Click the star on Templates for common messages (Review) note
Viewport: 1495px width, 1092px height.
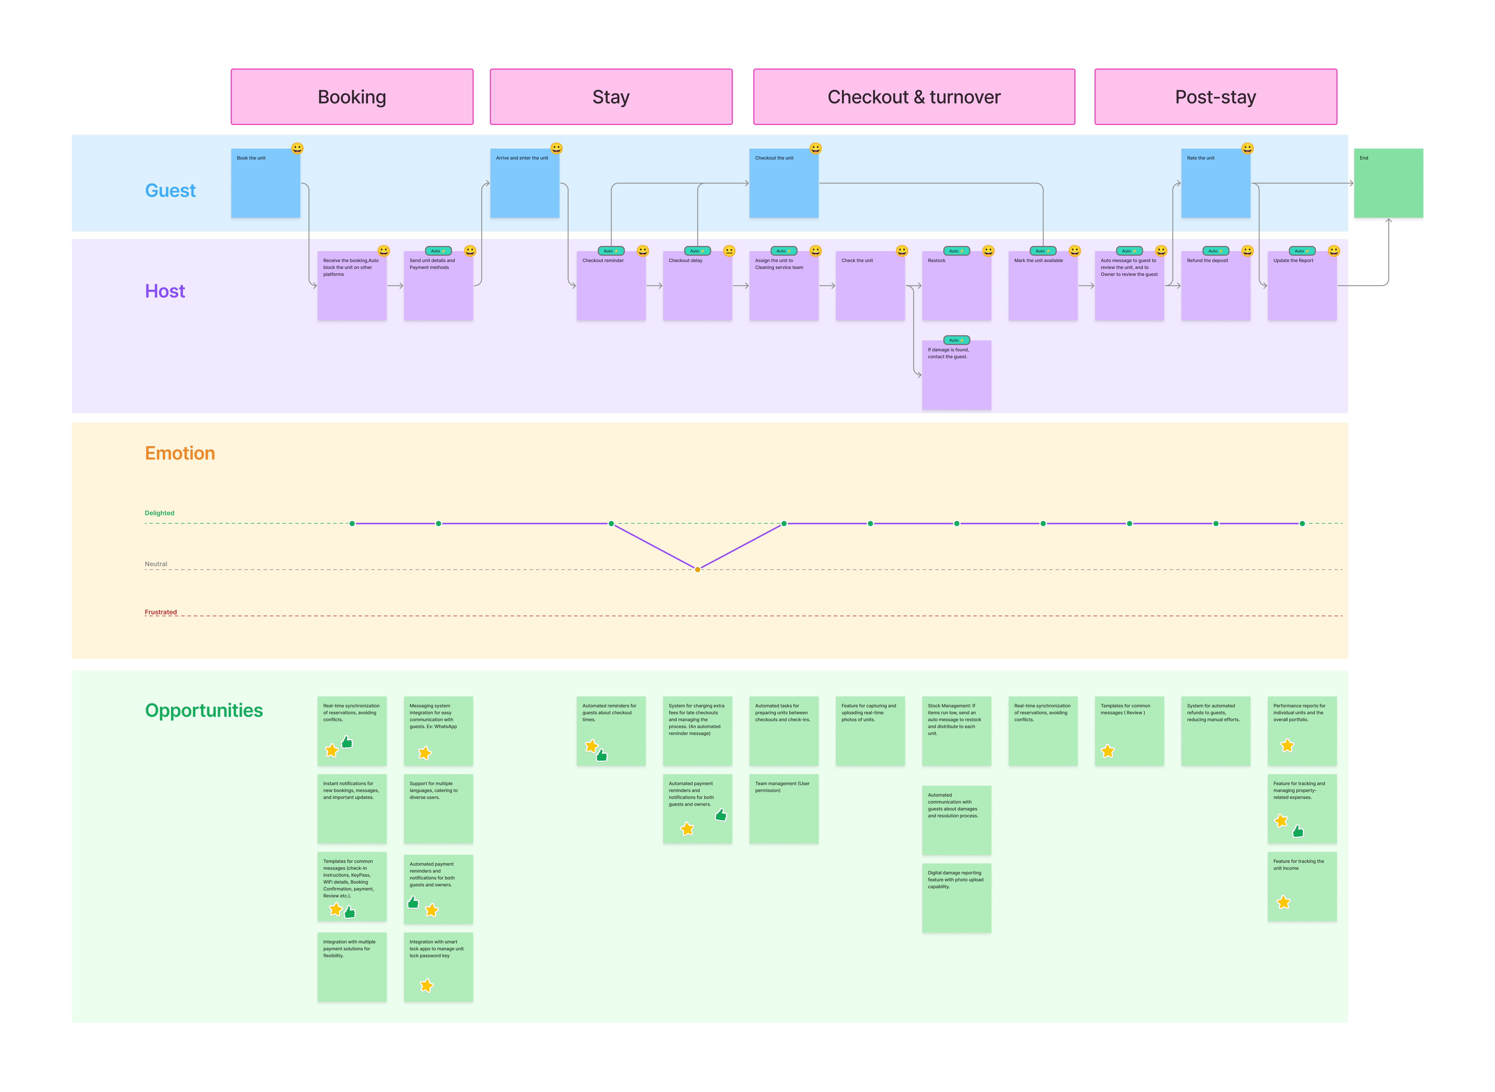click(1108, 751)
